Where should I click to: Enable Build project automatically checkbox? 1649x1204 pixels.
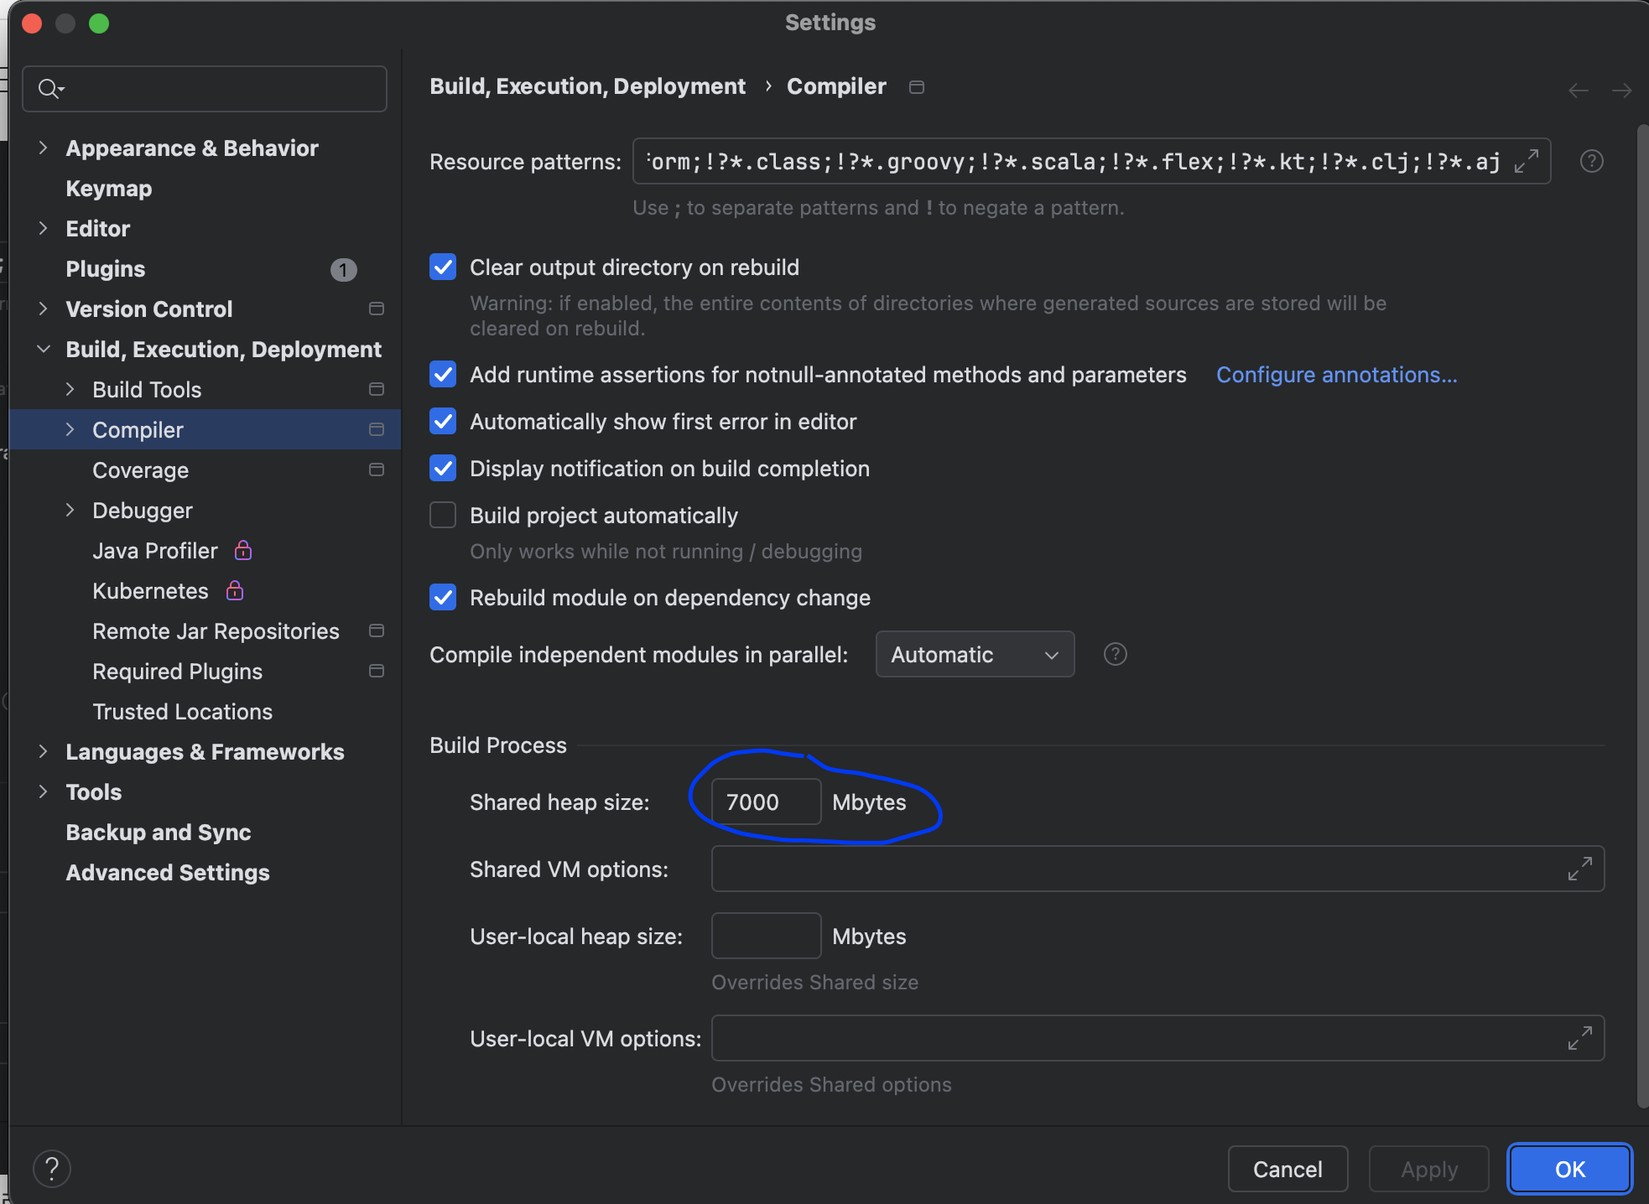click(x=443, y=515)
